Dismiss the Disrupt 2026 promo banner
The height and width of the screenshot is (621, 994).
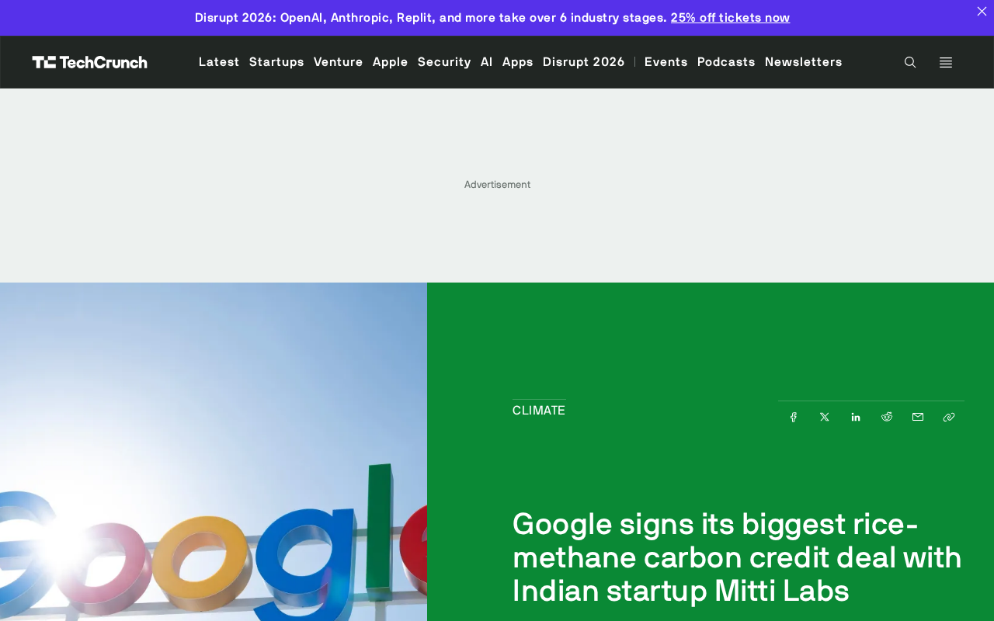(x=982, y=11)
